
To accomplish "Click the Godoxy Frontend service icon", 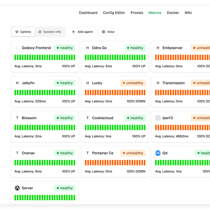I will (17, 48).
